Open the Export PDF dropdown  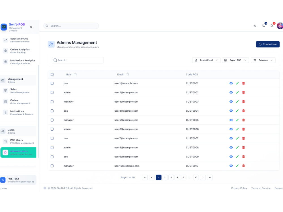coord(235,60)
